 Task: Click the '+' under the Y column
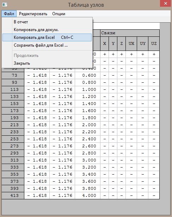113,54
